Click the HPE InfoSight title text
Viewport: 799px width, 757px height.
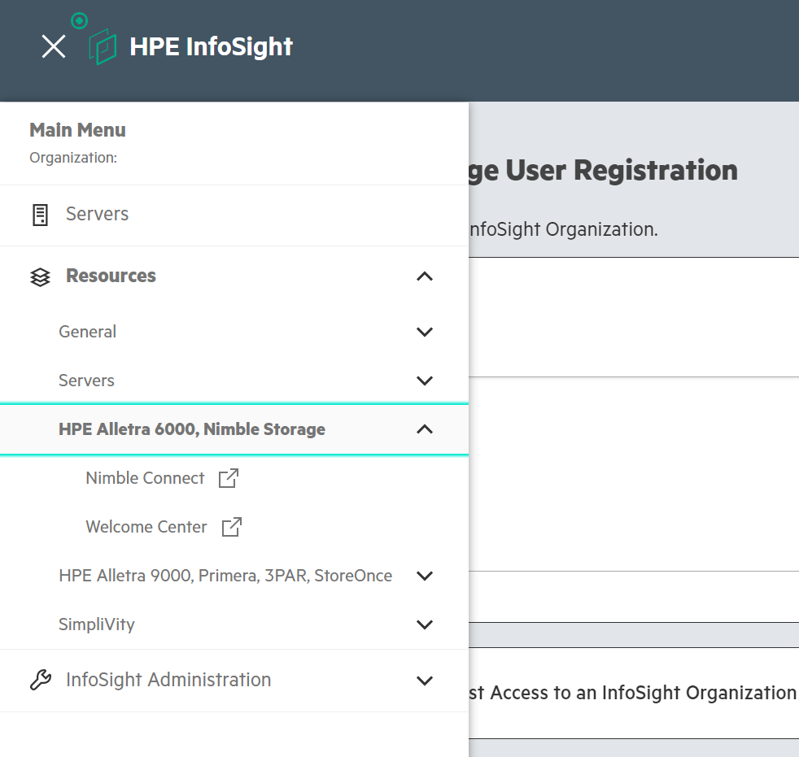click(x=211, y=47)
